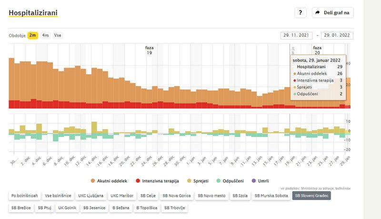Choose SB Murska Sobota hospital
The image size is (381, 219).
pos(271,196)
